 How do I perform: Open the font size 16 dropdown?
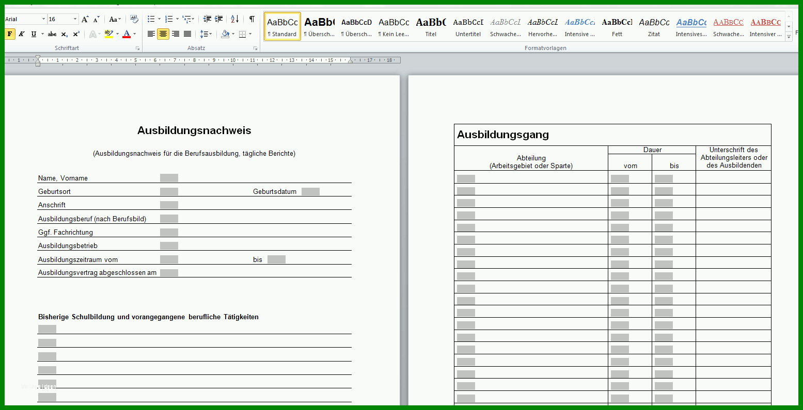(x=75, y=19)
